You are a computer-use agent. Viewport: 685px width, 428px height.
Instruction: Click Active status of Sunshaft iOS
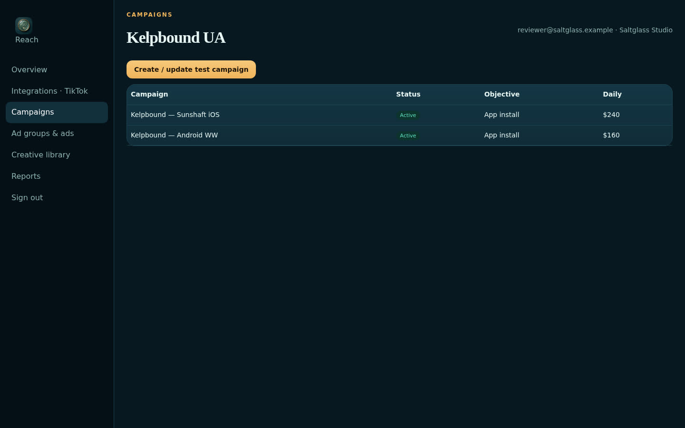point(408,115)
